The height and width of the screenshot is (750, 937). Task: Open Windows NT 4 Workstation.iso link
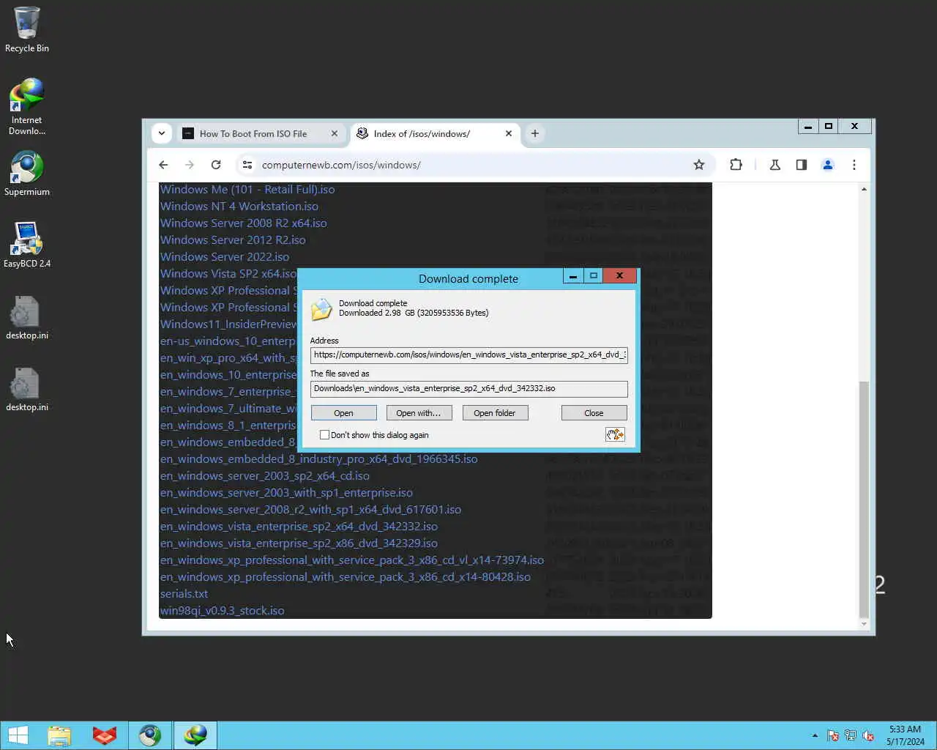click(x=239, y=207)
